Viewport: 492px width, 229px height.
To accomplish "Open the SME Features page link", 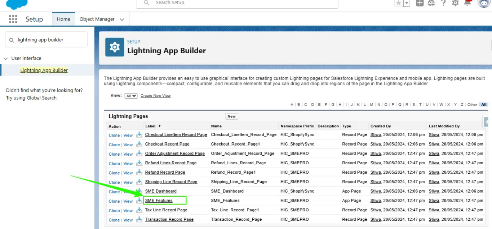I will click(x=159, y=201).
